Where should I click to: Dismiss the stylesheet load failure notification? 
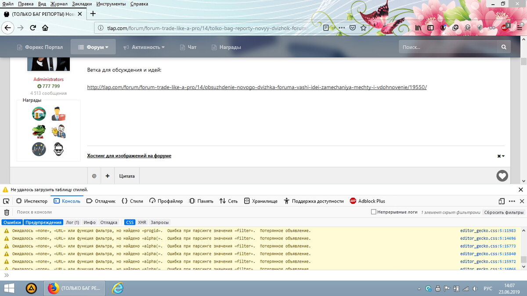(x=521, y=190)
